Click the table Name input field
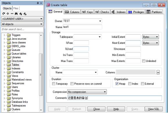The image size is (168, 113). click(x=82, y=27)
